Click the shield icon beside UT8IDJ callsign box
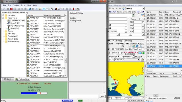 (123, 8)
